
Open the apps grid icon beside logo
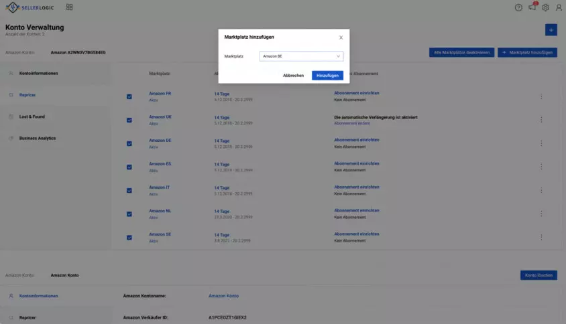click(x=69, y=7)
